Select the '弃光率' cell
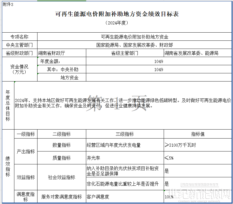233x204 pixels. [125, 158]
